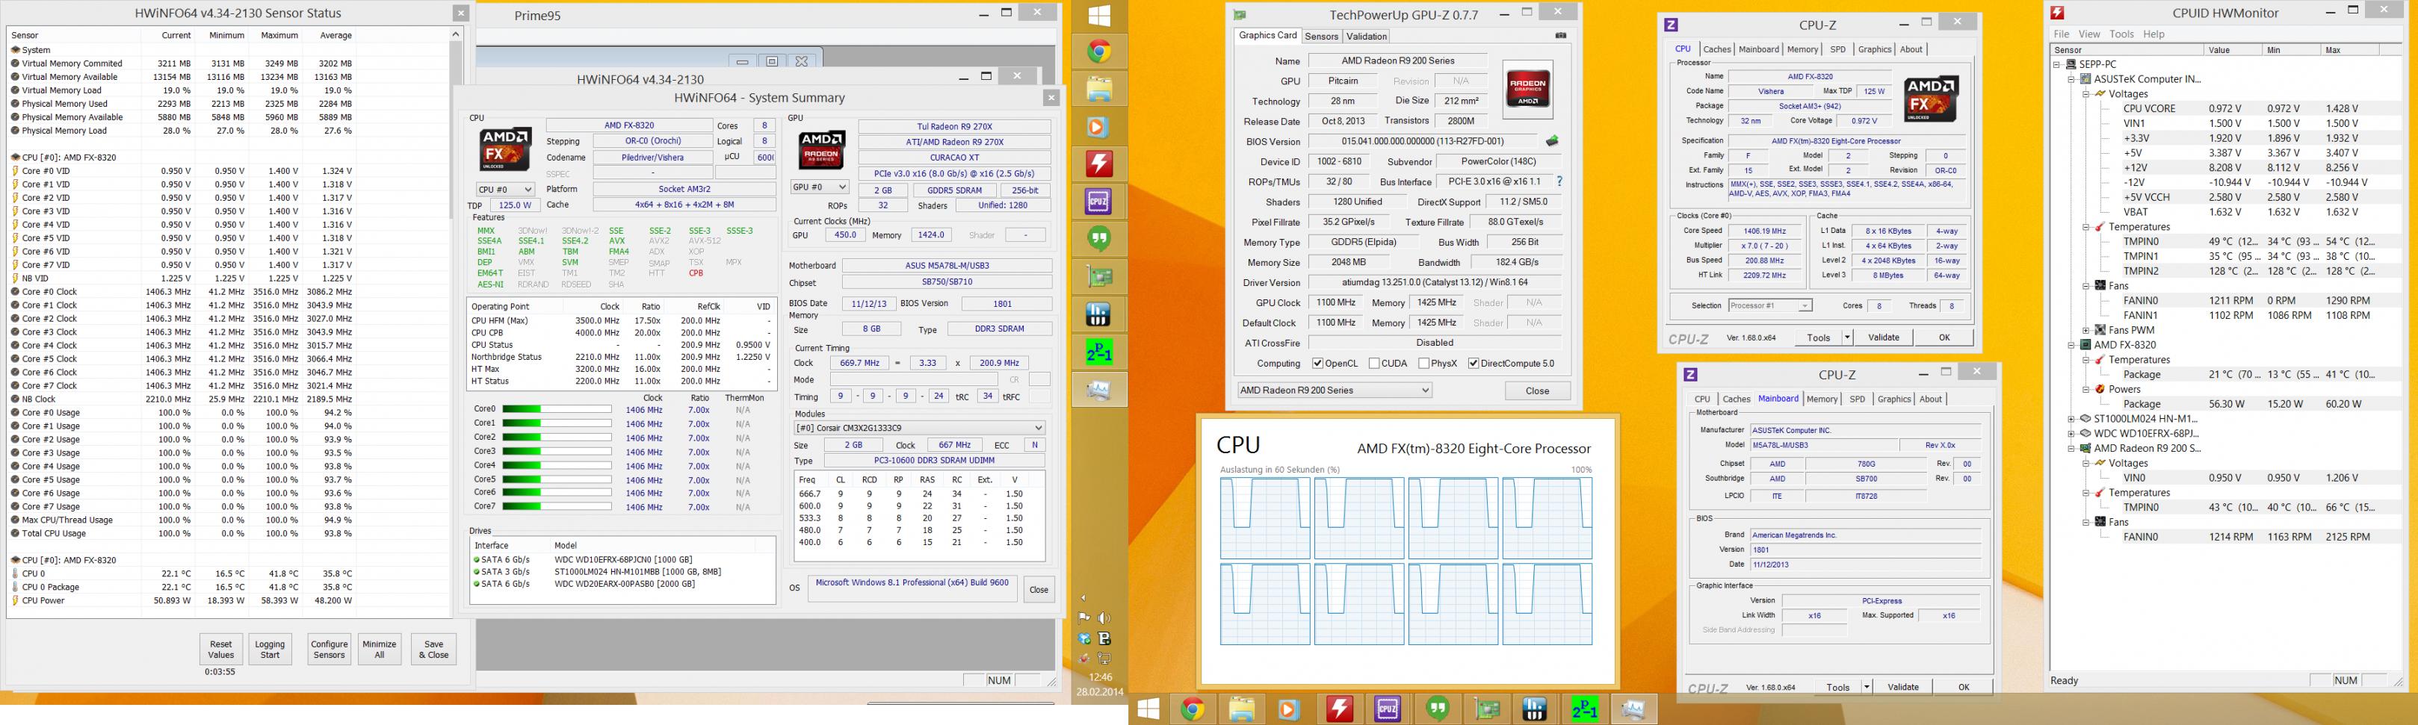Viewport: 2418px width, 725px height.
Task: Click the GPU-Z screenshot camera icon
Action: pos(1561,36)
